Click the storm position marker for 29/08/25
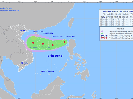The height and width of the screenshot is (99, 133). [x=43, y=44]
